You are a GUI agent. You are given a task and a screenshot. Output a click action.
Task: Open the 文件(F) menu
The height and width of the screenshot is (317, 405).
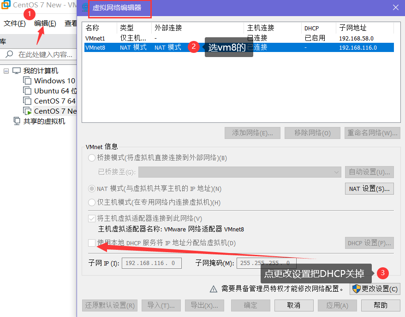tap(15, 23)
